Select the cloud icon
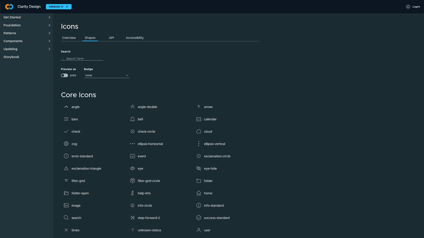Screen dimensions: 424x238 click(x=199, y=132)
